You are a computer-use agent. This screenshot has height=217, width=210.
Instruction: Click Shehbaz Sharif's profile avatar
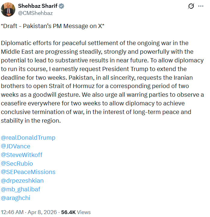tap(7, 9)
